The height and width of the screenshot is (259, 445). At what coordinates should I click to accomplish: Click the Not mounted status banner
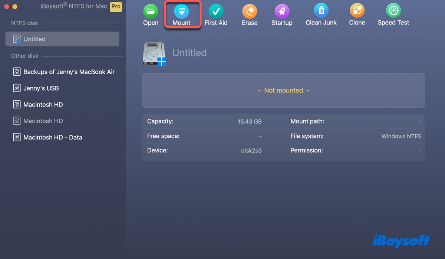coord(283,91)
